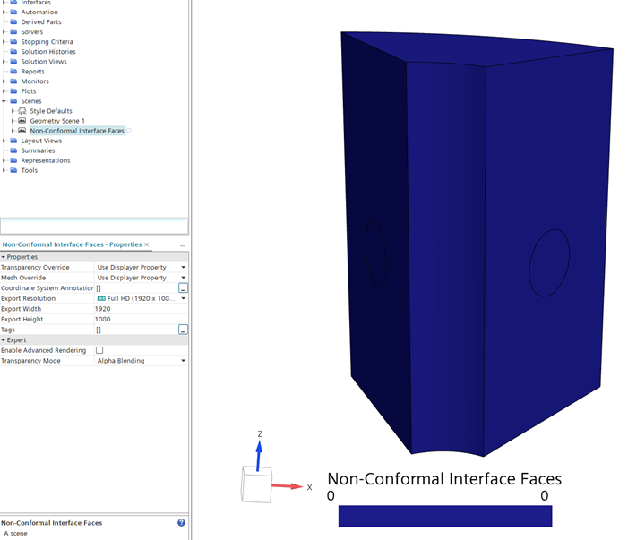Open the Mesh Override dropdown
This screenshot has height=540, width=628.
tap(183, 278)
